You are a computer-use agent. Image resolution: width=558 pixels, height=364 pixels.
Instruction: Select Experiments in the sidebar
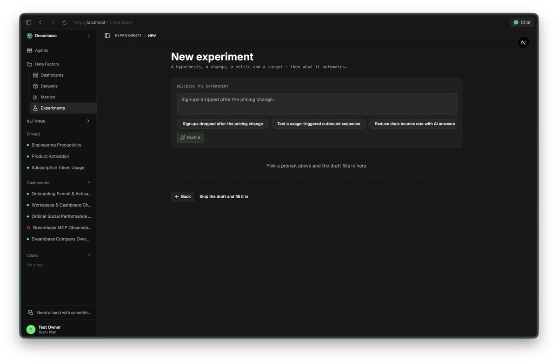pos(63,108)
